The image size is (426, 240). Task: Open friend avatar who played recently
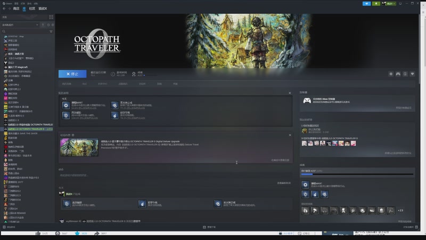point(304,131)
